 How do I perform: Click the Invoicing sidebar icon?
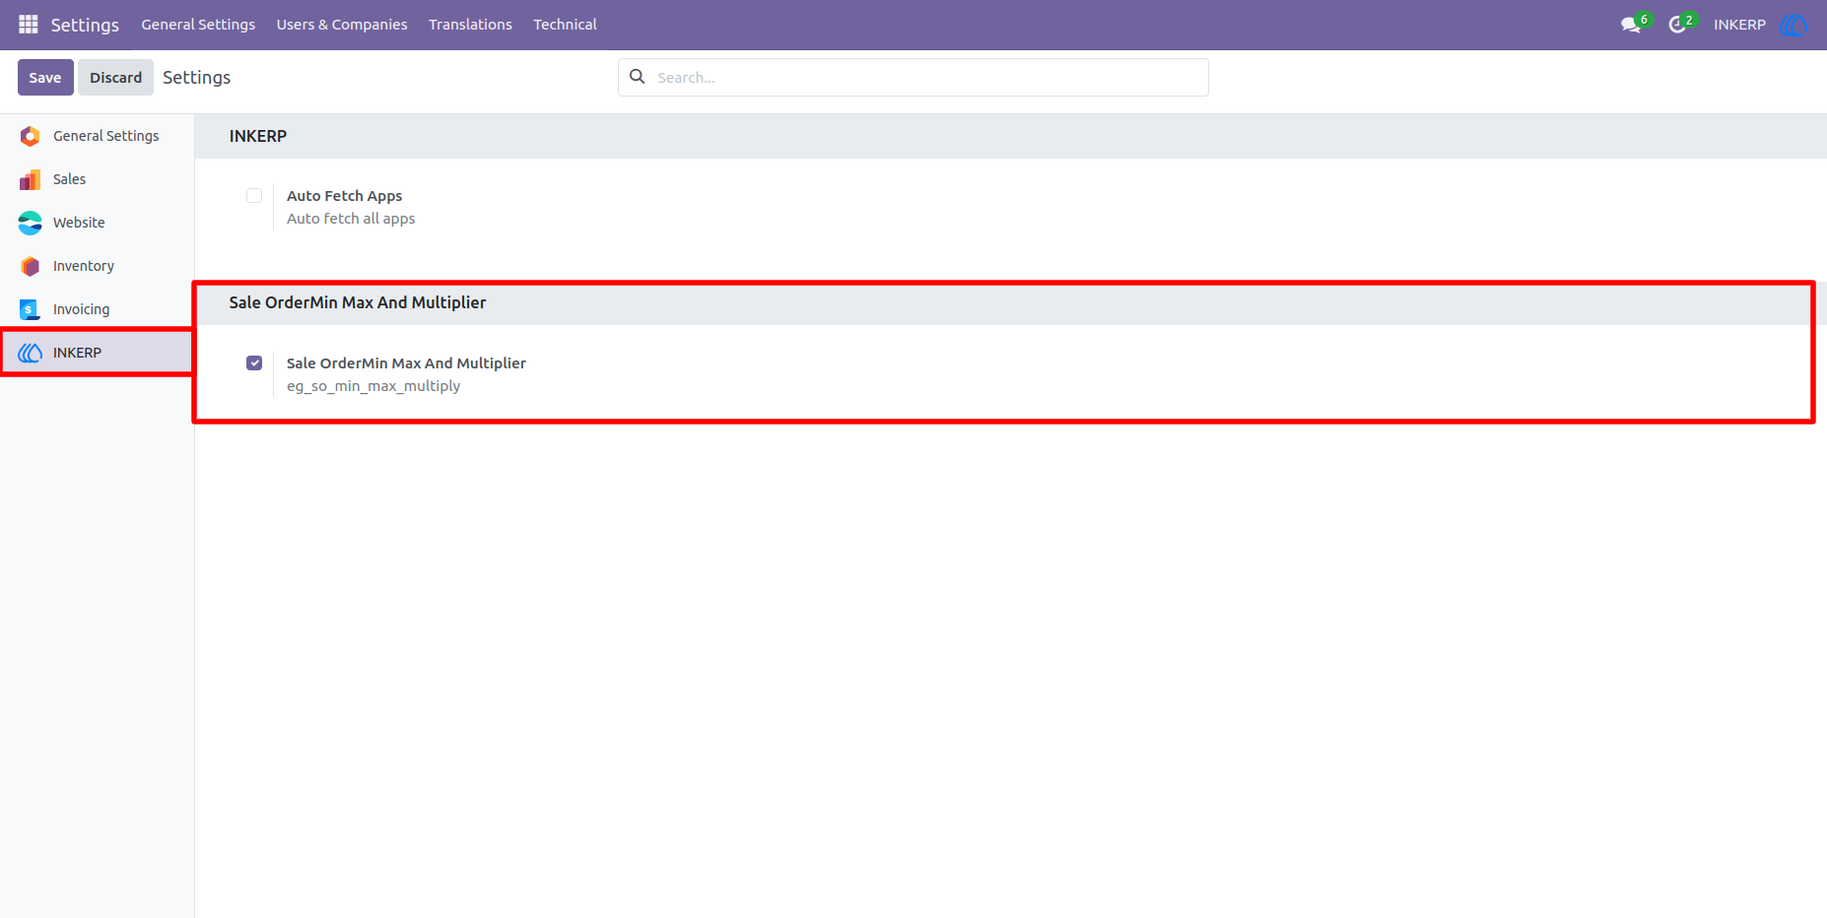pyautogui.click(x=31, y=309)
